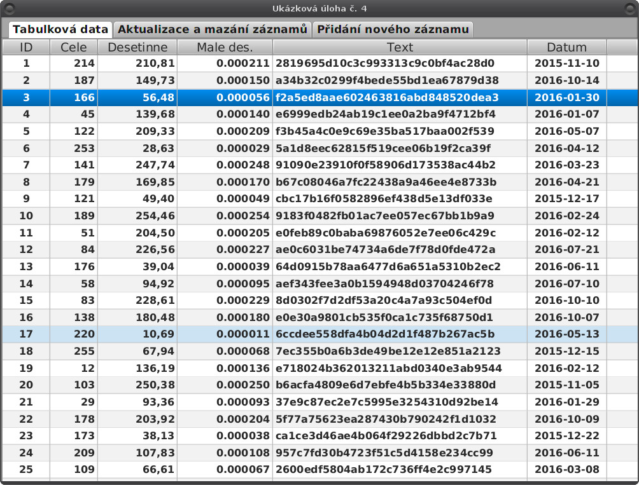Select text cell a34b32c0299f4bede55bd1ea67879d38
This screenshot has height=485, width=639.
coord(400,80)
